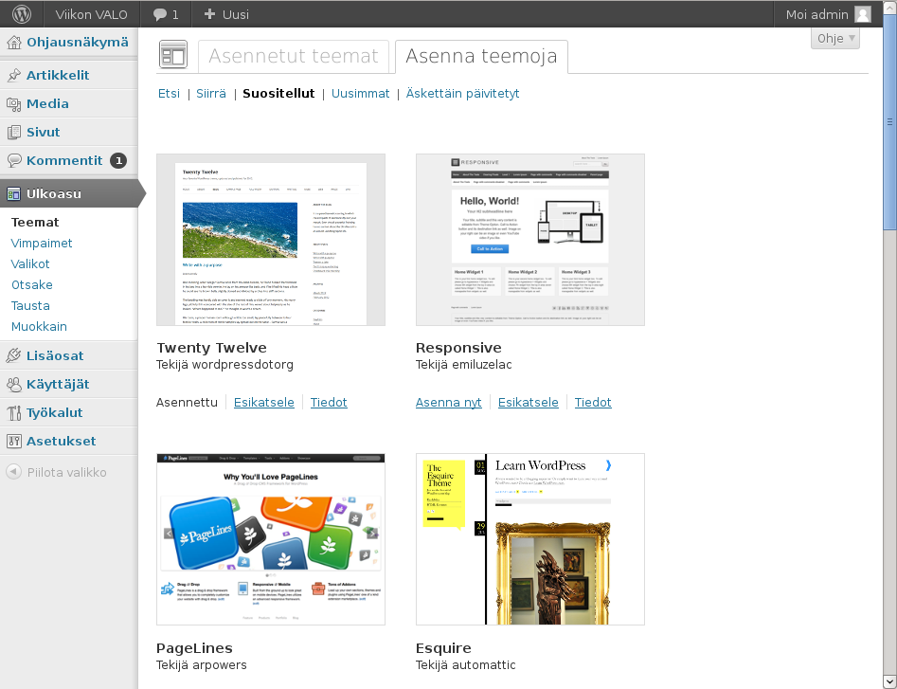Open the WordPress logo menu
The image size is (897, 689).
[x=22, y=13]
